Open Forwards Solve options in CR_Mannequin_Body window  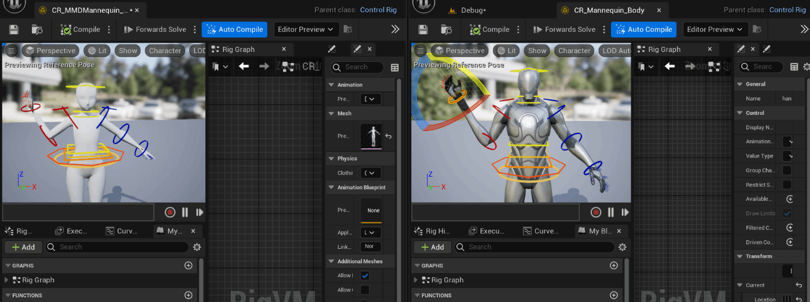pyautogui.click(x=604, y=29)
